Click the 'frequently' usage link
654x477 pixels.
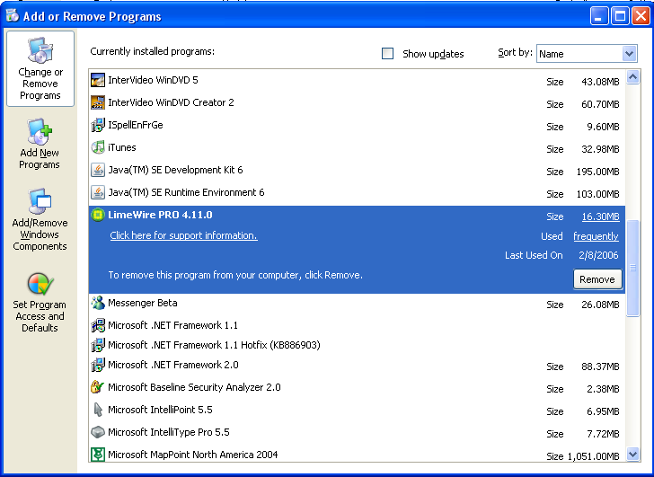[x=596, y=236]
